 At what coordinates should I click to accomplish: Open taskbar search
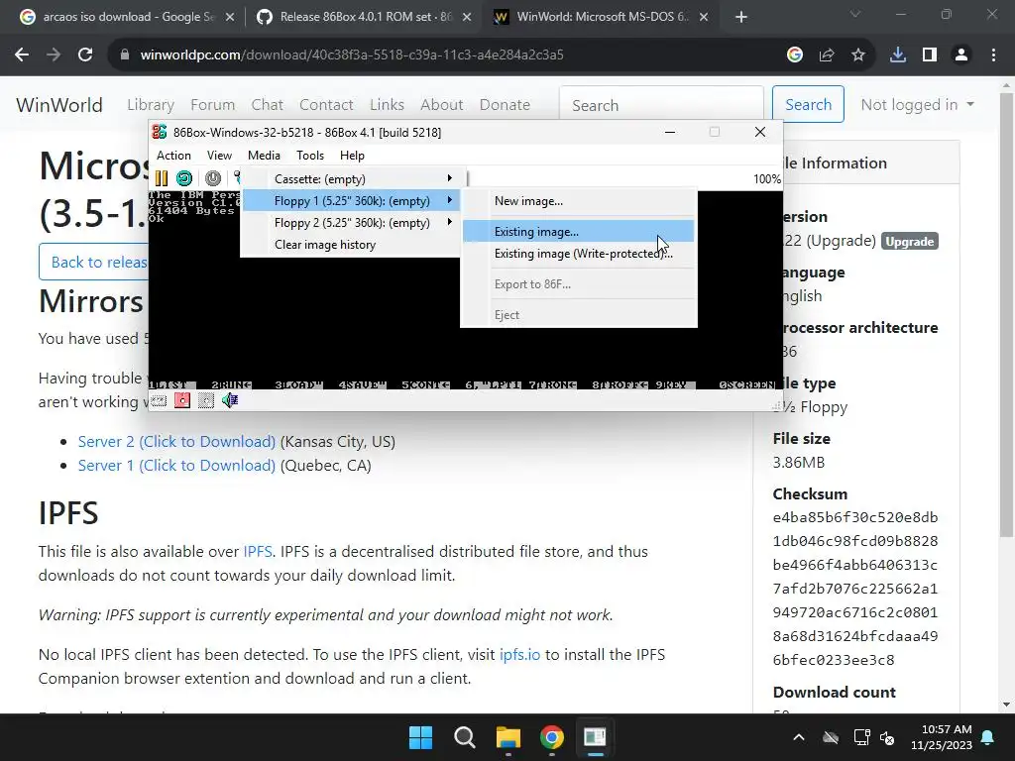464,737
